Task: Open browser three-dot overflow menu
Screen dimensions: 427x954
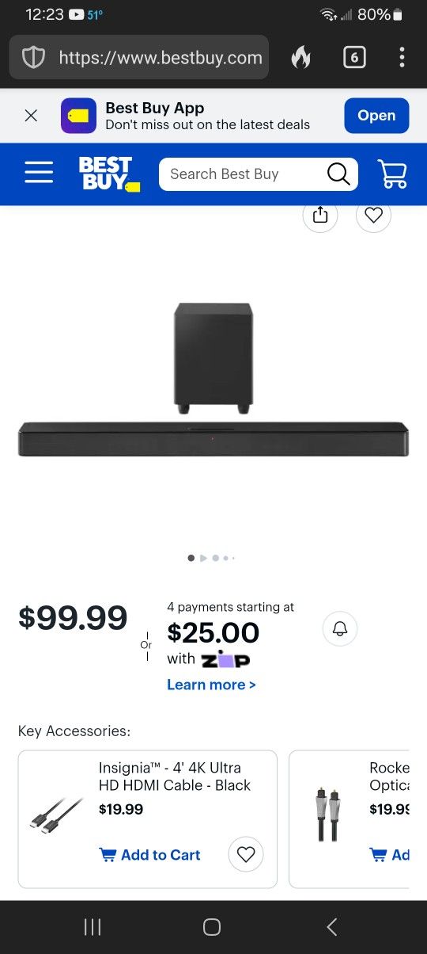Action: [x=402, y=57]
